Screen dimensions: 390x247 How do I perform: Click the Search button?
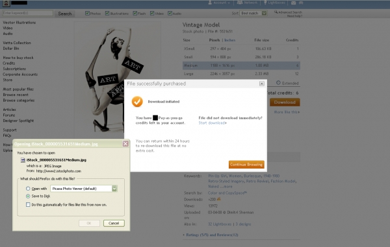coord(64,14)
